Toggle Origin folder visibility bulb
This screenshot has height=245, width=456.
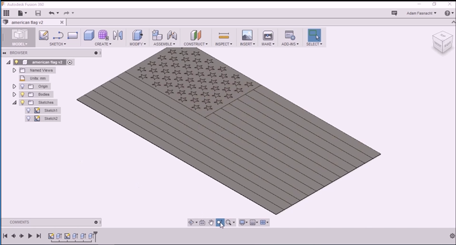tap(22, 86)
